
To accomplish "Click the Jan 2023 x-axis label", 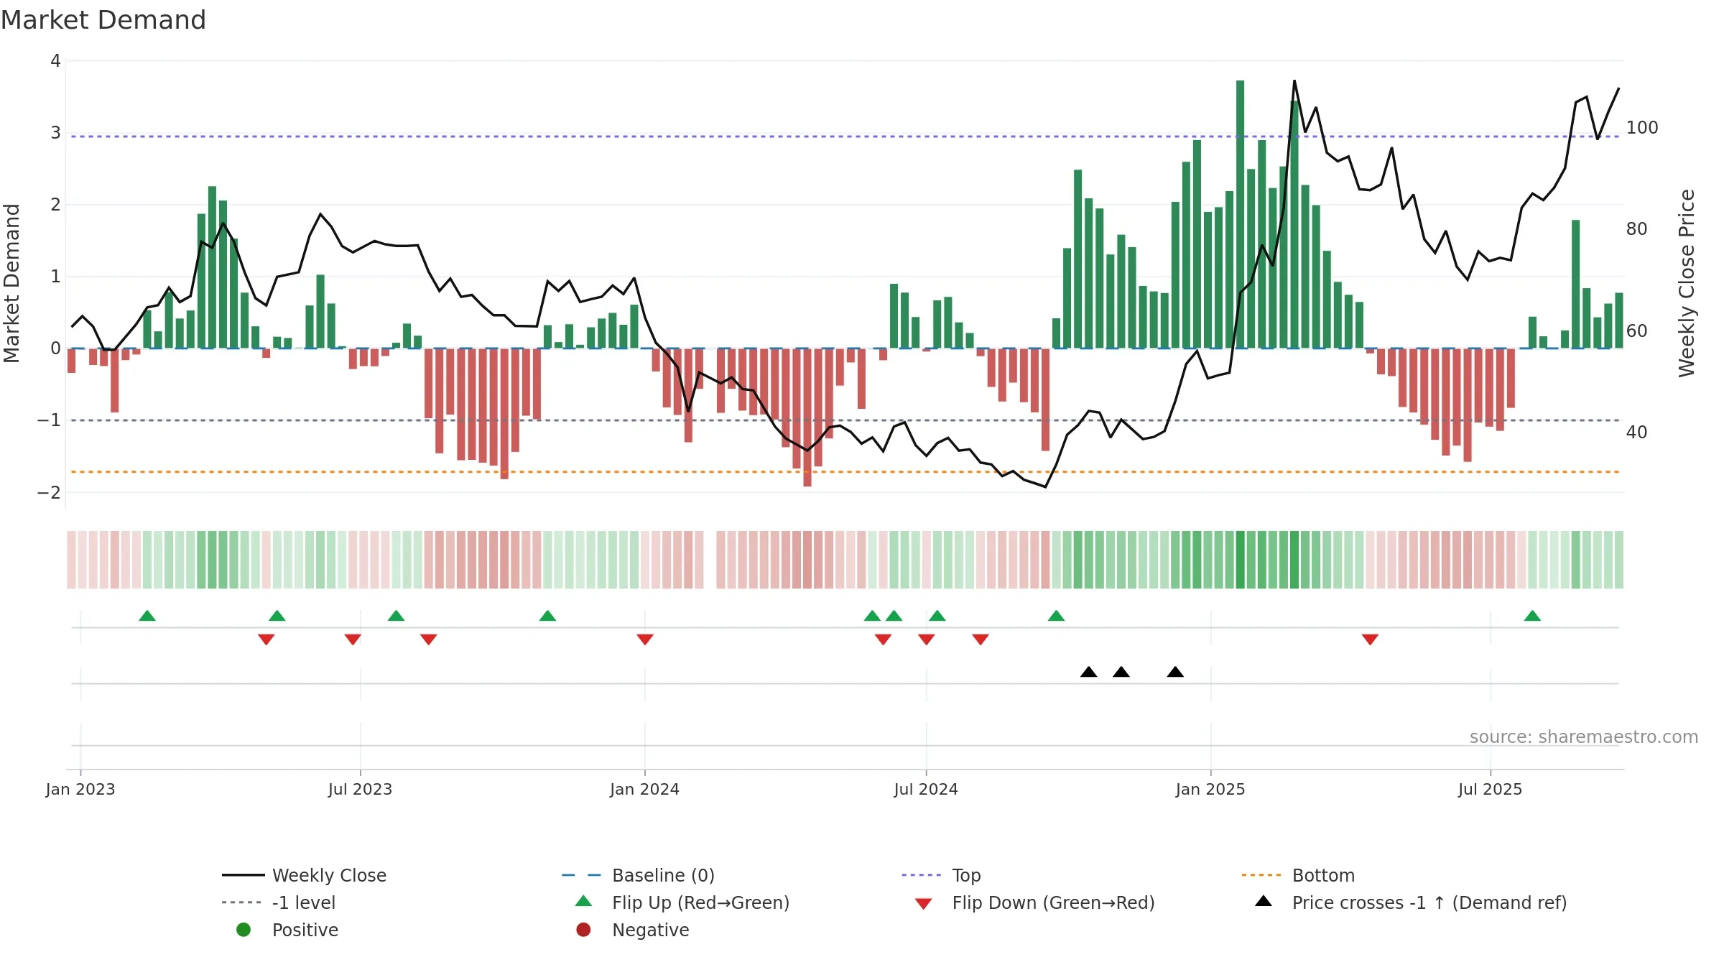I will click(80, 789).
